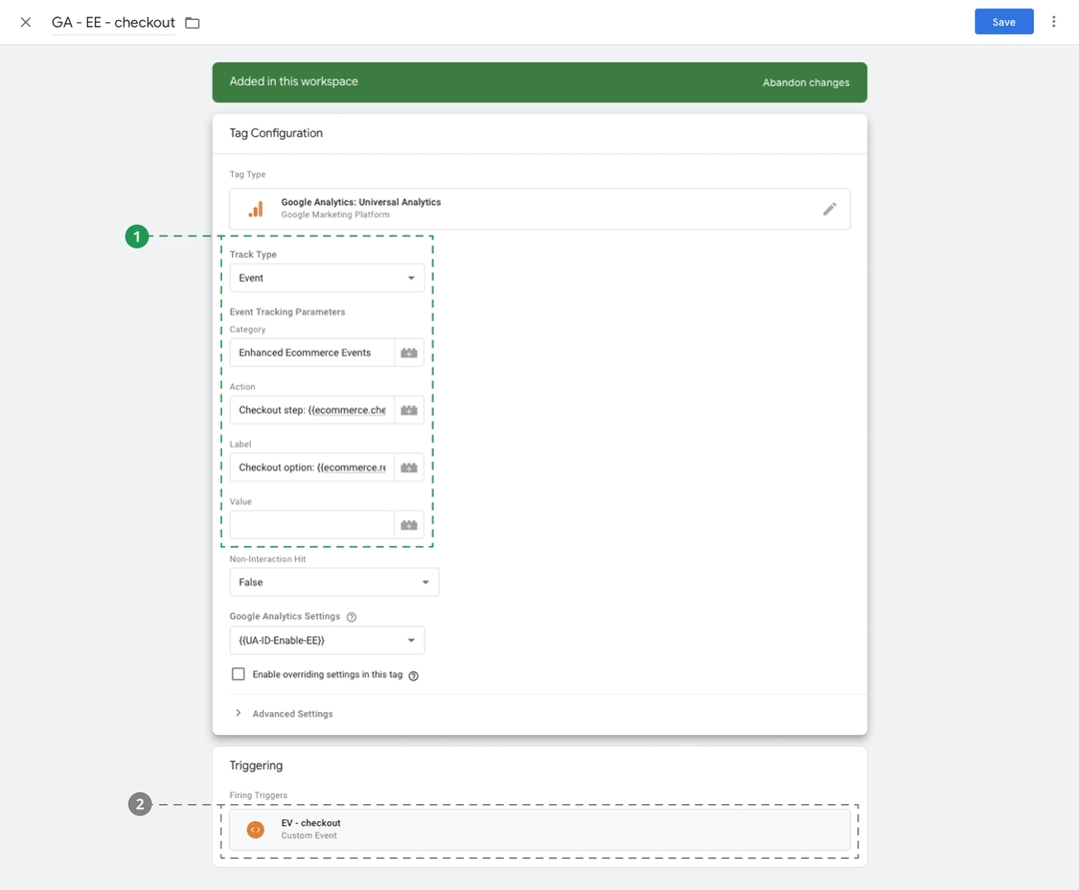Click the Firing Triggers label
Viewport: 1079px width, 890px height.
coord(259,795)
